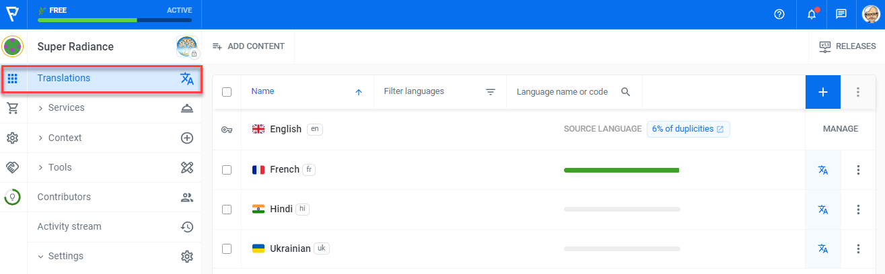Click the FREE plan usage progress bar
The width and height of the screenshot is (885, 274).
tap(114, 20)
